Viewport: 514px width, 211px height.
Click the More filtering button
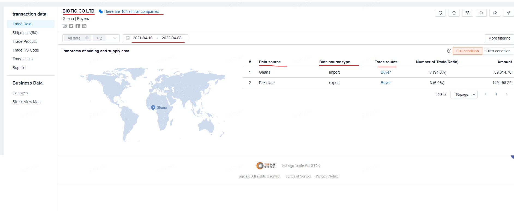pyautogui.click(x=499, y=38)
